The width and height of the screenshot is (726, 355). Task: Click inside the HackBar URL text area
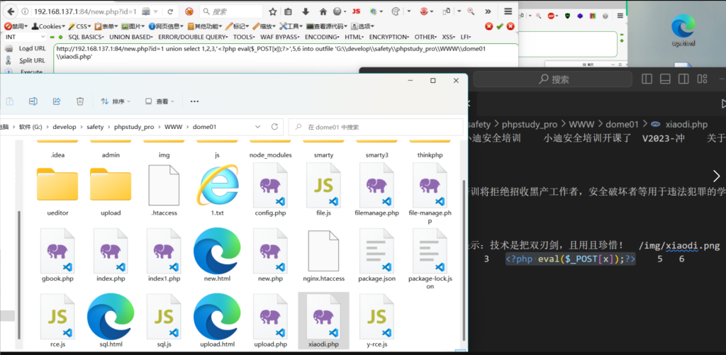pos(286,58)
